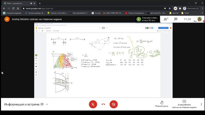This screenshot has height=115, width=205.
Task: Open 'Личный кабинет' bookmark
Action: pos(79,13)
